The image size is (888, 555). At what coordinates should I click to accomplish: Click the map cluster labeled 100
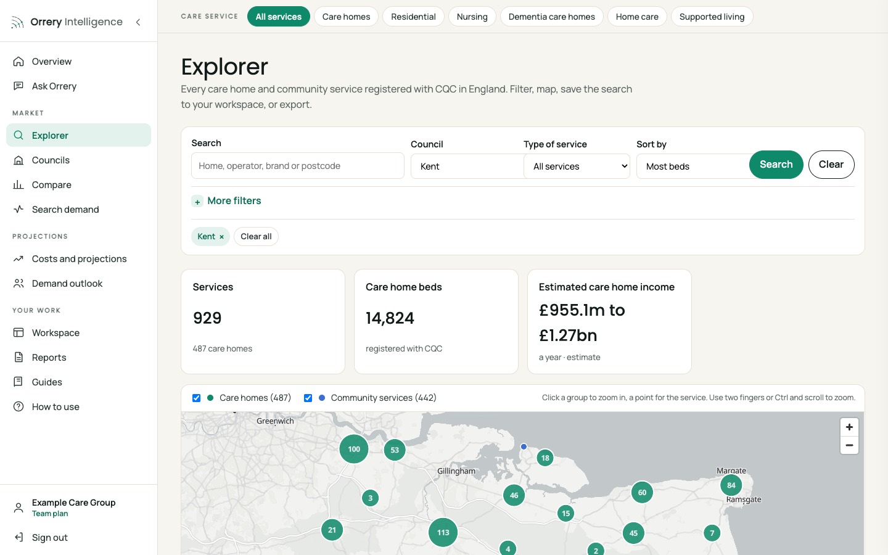point(354,449)
